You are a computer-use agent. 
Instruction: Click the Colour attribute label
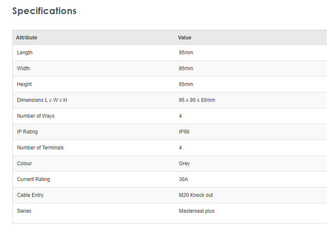24,164
